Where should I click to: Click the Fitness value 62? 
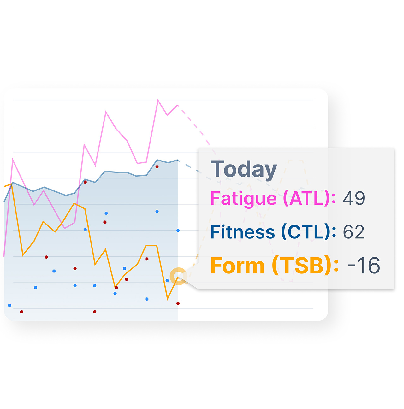(x=353, y=232)
